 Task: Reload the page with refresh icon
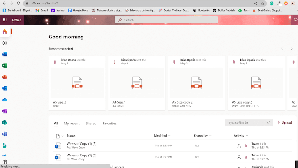click(x=18, y=3)
